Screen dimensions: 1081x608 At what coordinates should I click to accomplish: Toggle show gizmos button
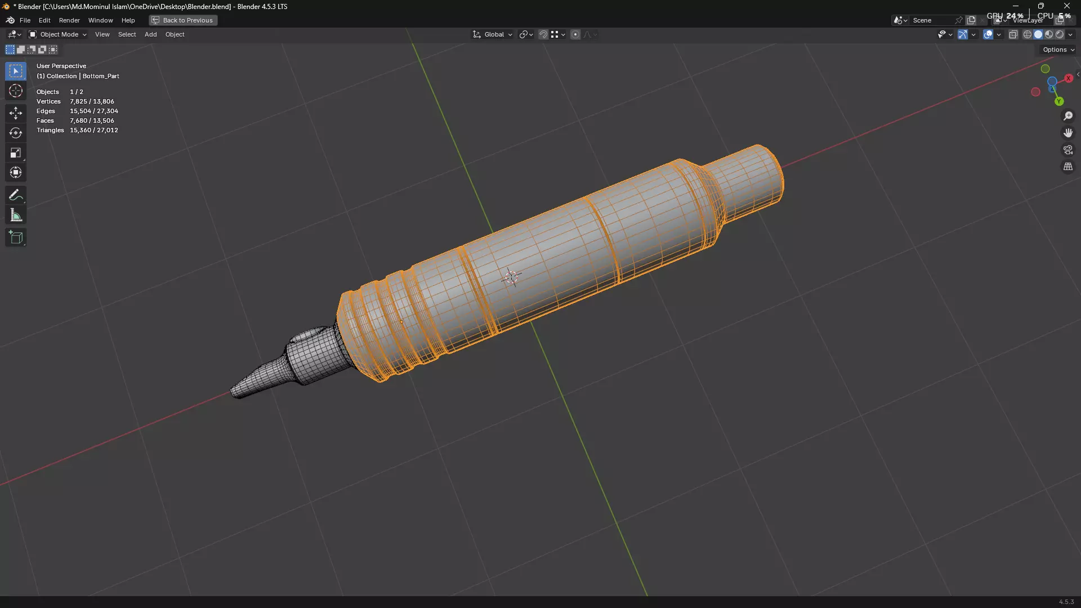click(963, 34)
